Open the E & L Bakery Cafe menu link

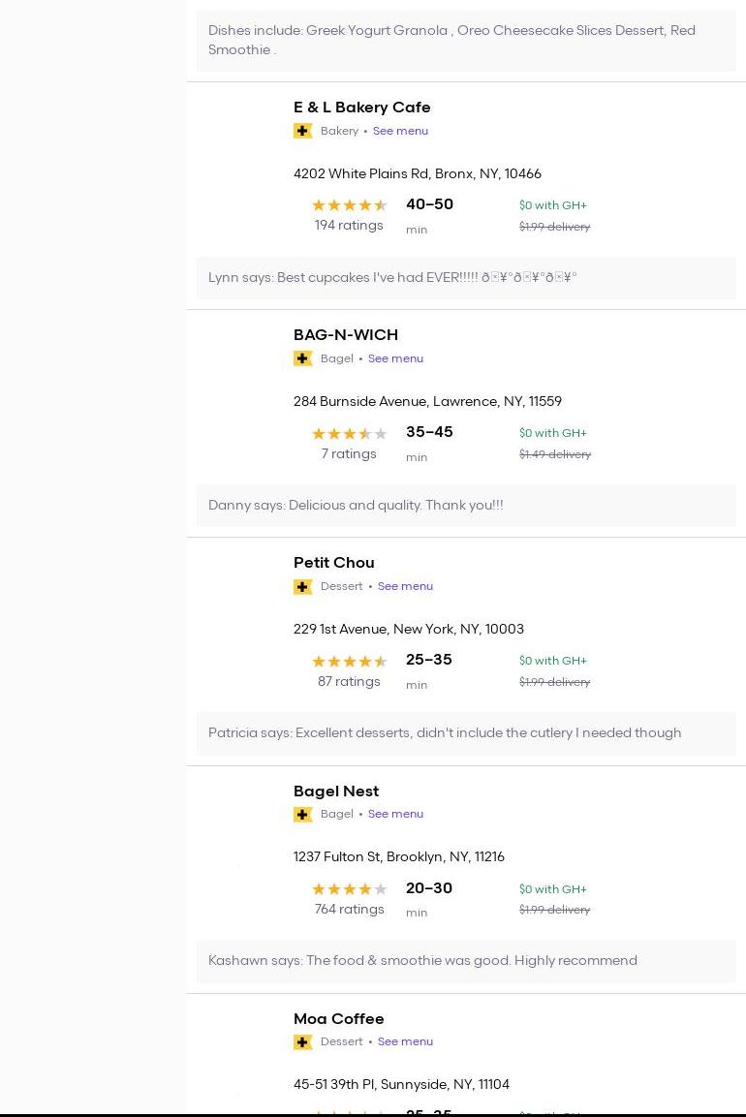click(x=400, y=131)
